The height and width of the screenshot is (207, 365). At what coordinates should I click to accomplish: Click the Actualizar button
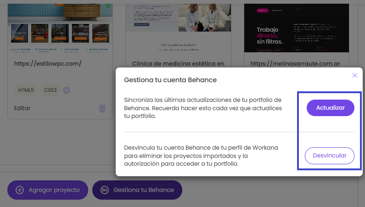[330, 108]
